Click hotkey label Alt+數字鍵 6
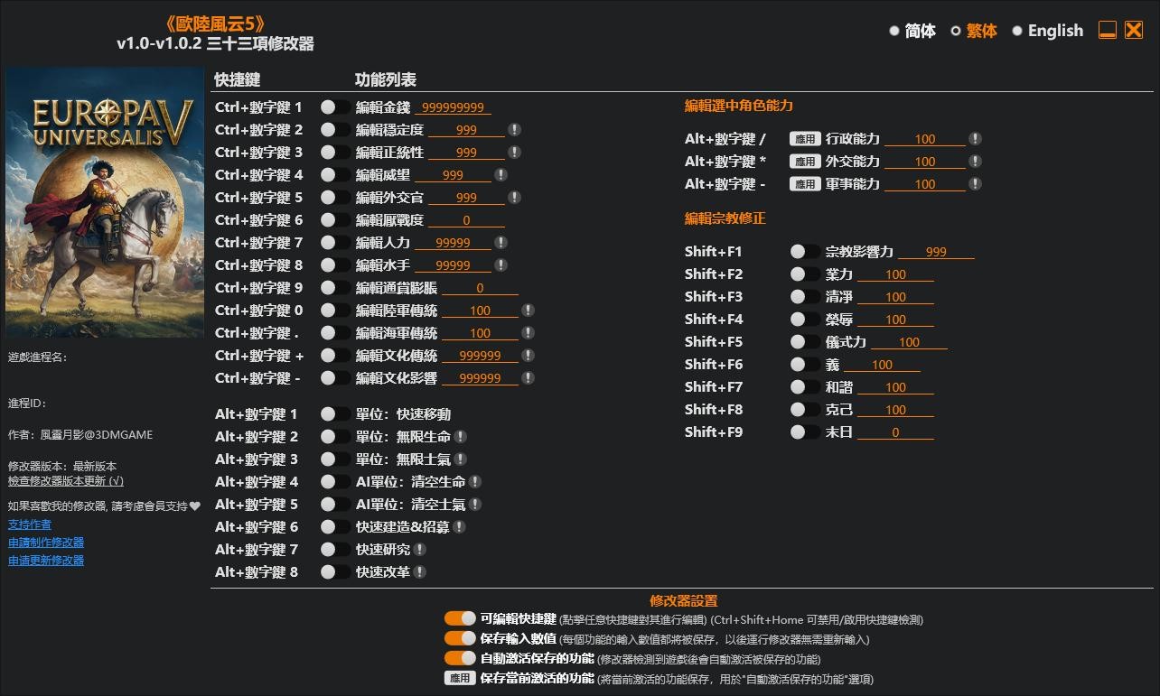Screen dimensions: 1160x696 coord(257,527)
